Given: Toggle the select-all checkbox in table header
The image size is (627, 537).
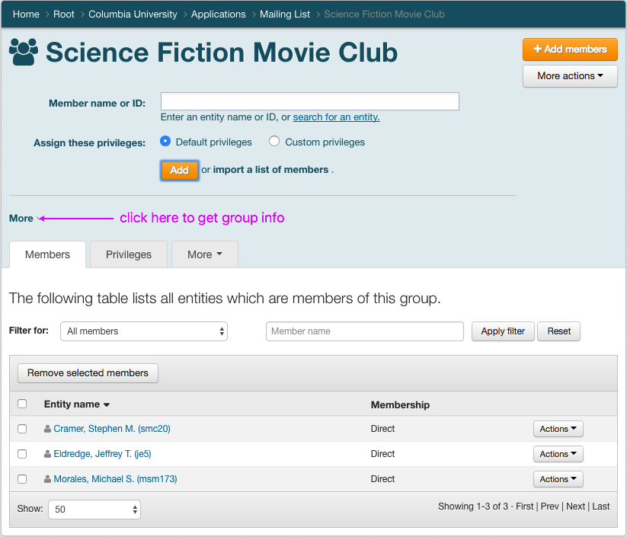Looking at the screenshot, I should coord(22,404).
